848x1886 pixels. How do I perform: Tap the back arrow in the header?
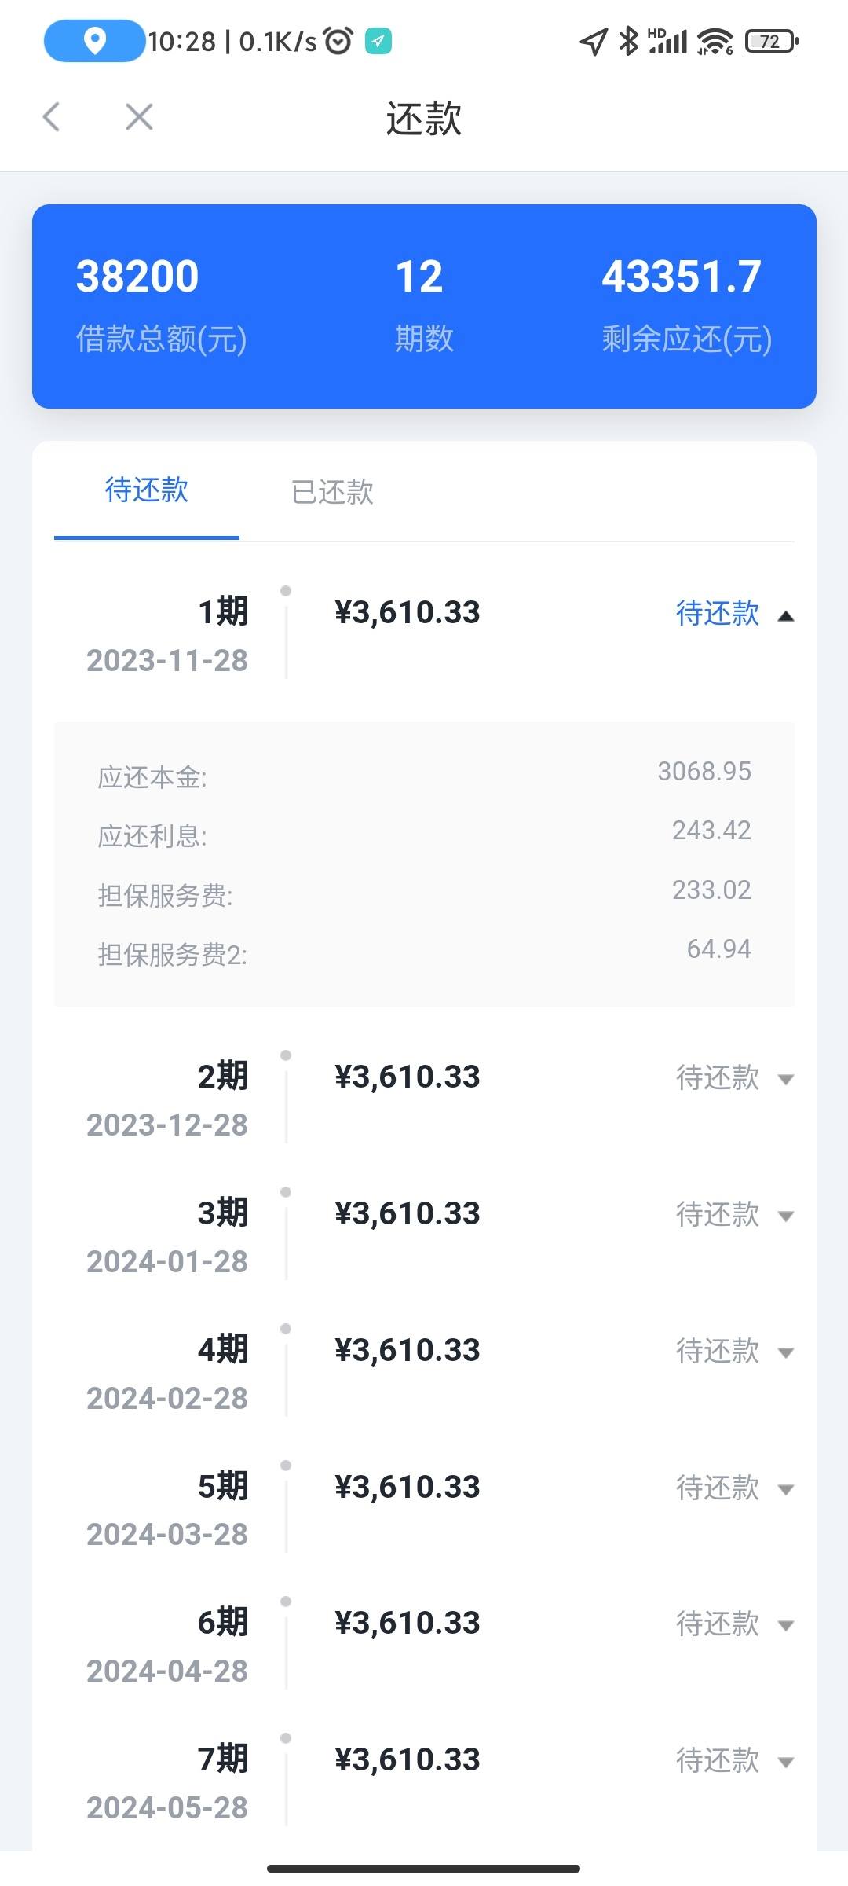click(52, 117)
